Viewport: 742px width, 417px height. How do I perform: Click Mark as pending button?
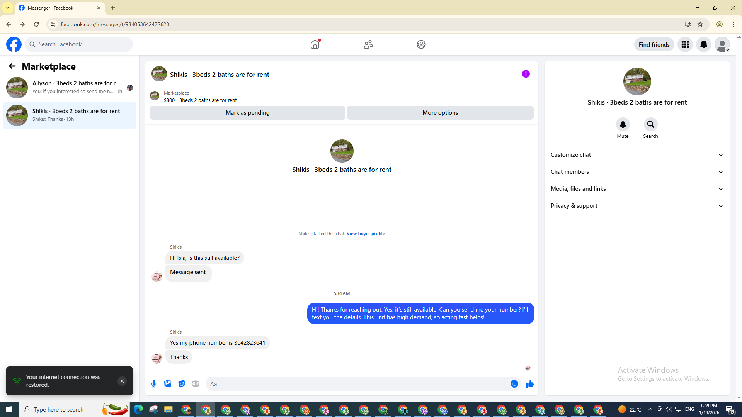247,113
